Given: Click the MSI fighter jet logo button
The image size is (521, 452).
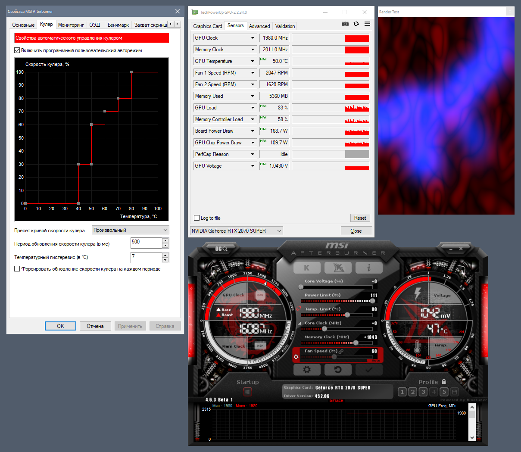Looking at the screenshot, I should (338, 268).
